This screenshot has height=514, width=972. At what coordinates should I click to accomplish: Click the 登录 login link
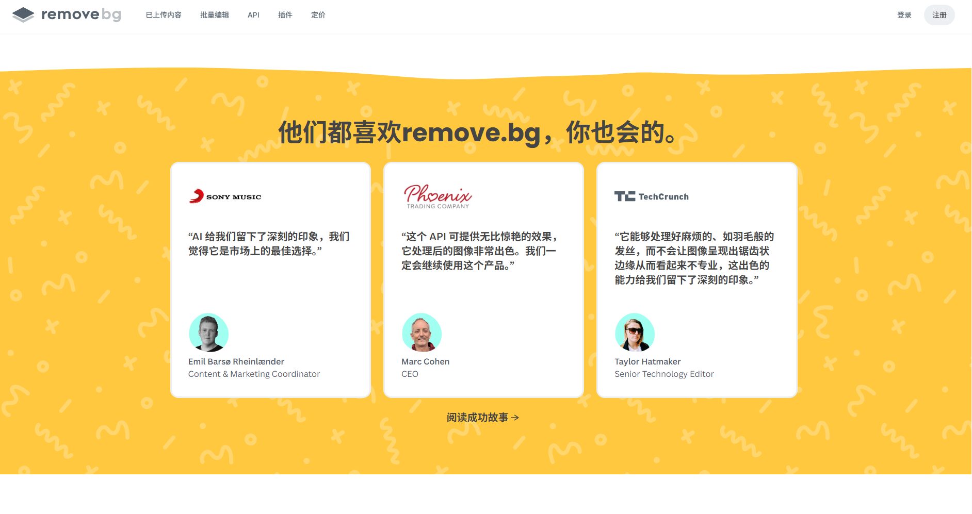[904, 15]
